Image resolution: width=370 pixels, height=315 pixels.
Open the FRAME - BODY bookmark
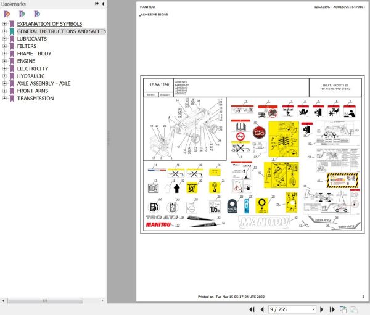[x=34, y=54]
